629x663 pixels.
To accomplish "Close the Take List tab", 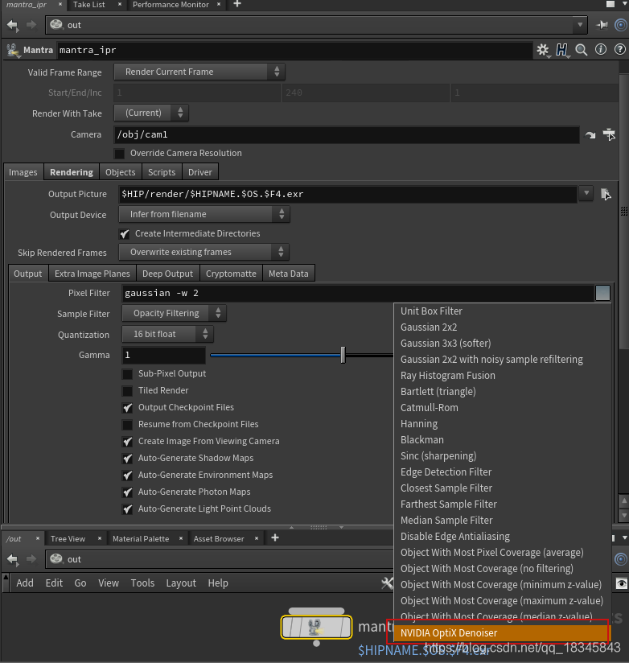I will pos(120,4).
